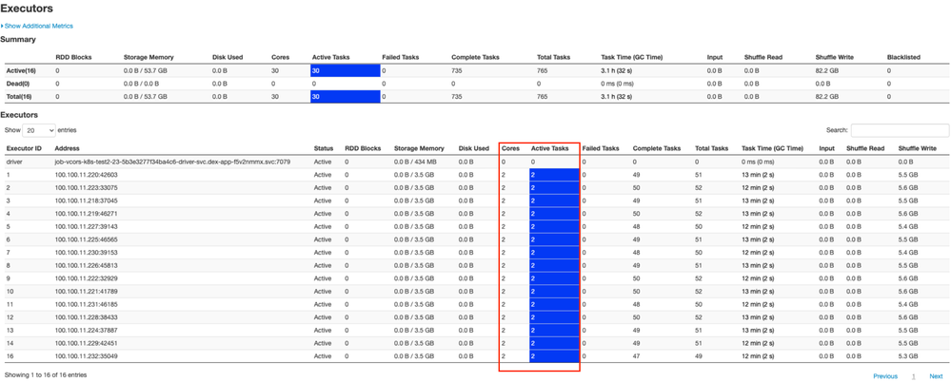Expand Show Additional Metrics
Viewport: 951px width, 382px height.
38,26
